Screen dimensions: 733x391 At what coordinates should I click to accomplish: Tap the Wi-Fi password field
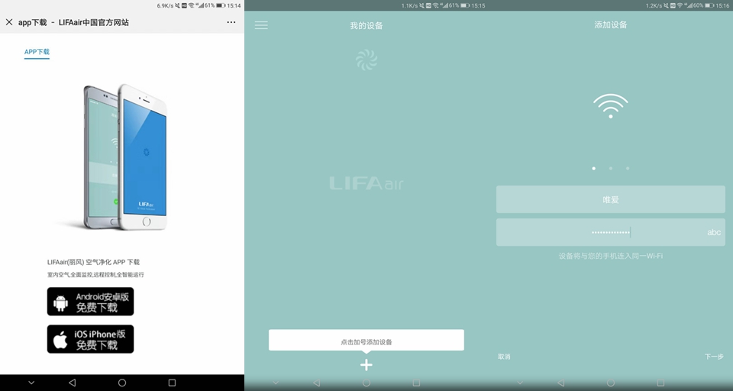(x=611, y=232)
